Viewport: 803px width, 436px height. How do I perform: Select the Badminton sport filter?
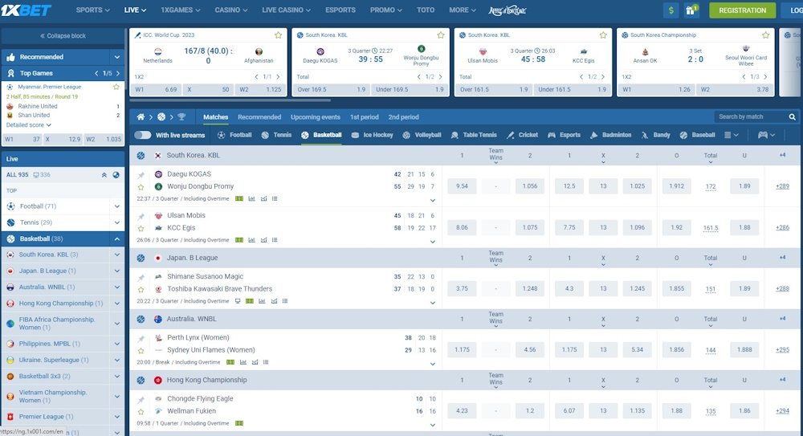click(x=610, y=135)
